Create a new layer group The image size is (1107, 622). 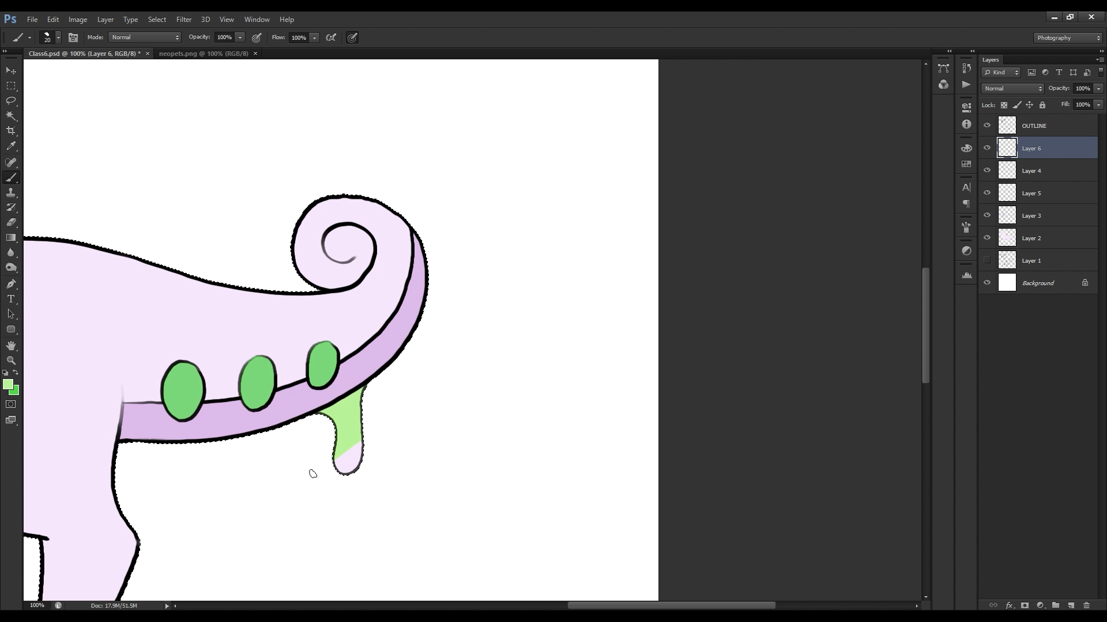[x=1056, y=605]
